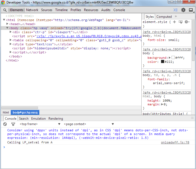Open the Timeline tab
The width and height of the screenshot is (196, 169).
point(61,10)
